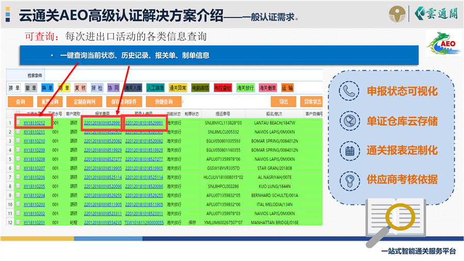Click 保存查询条件 button
464x261 pixels.
(x=124, y=102)
